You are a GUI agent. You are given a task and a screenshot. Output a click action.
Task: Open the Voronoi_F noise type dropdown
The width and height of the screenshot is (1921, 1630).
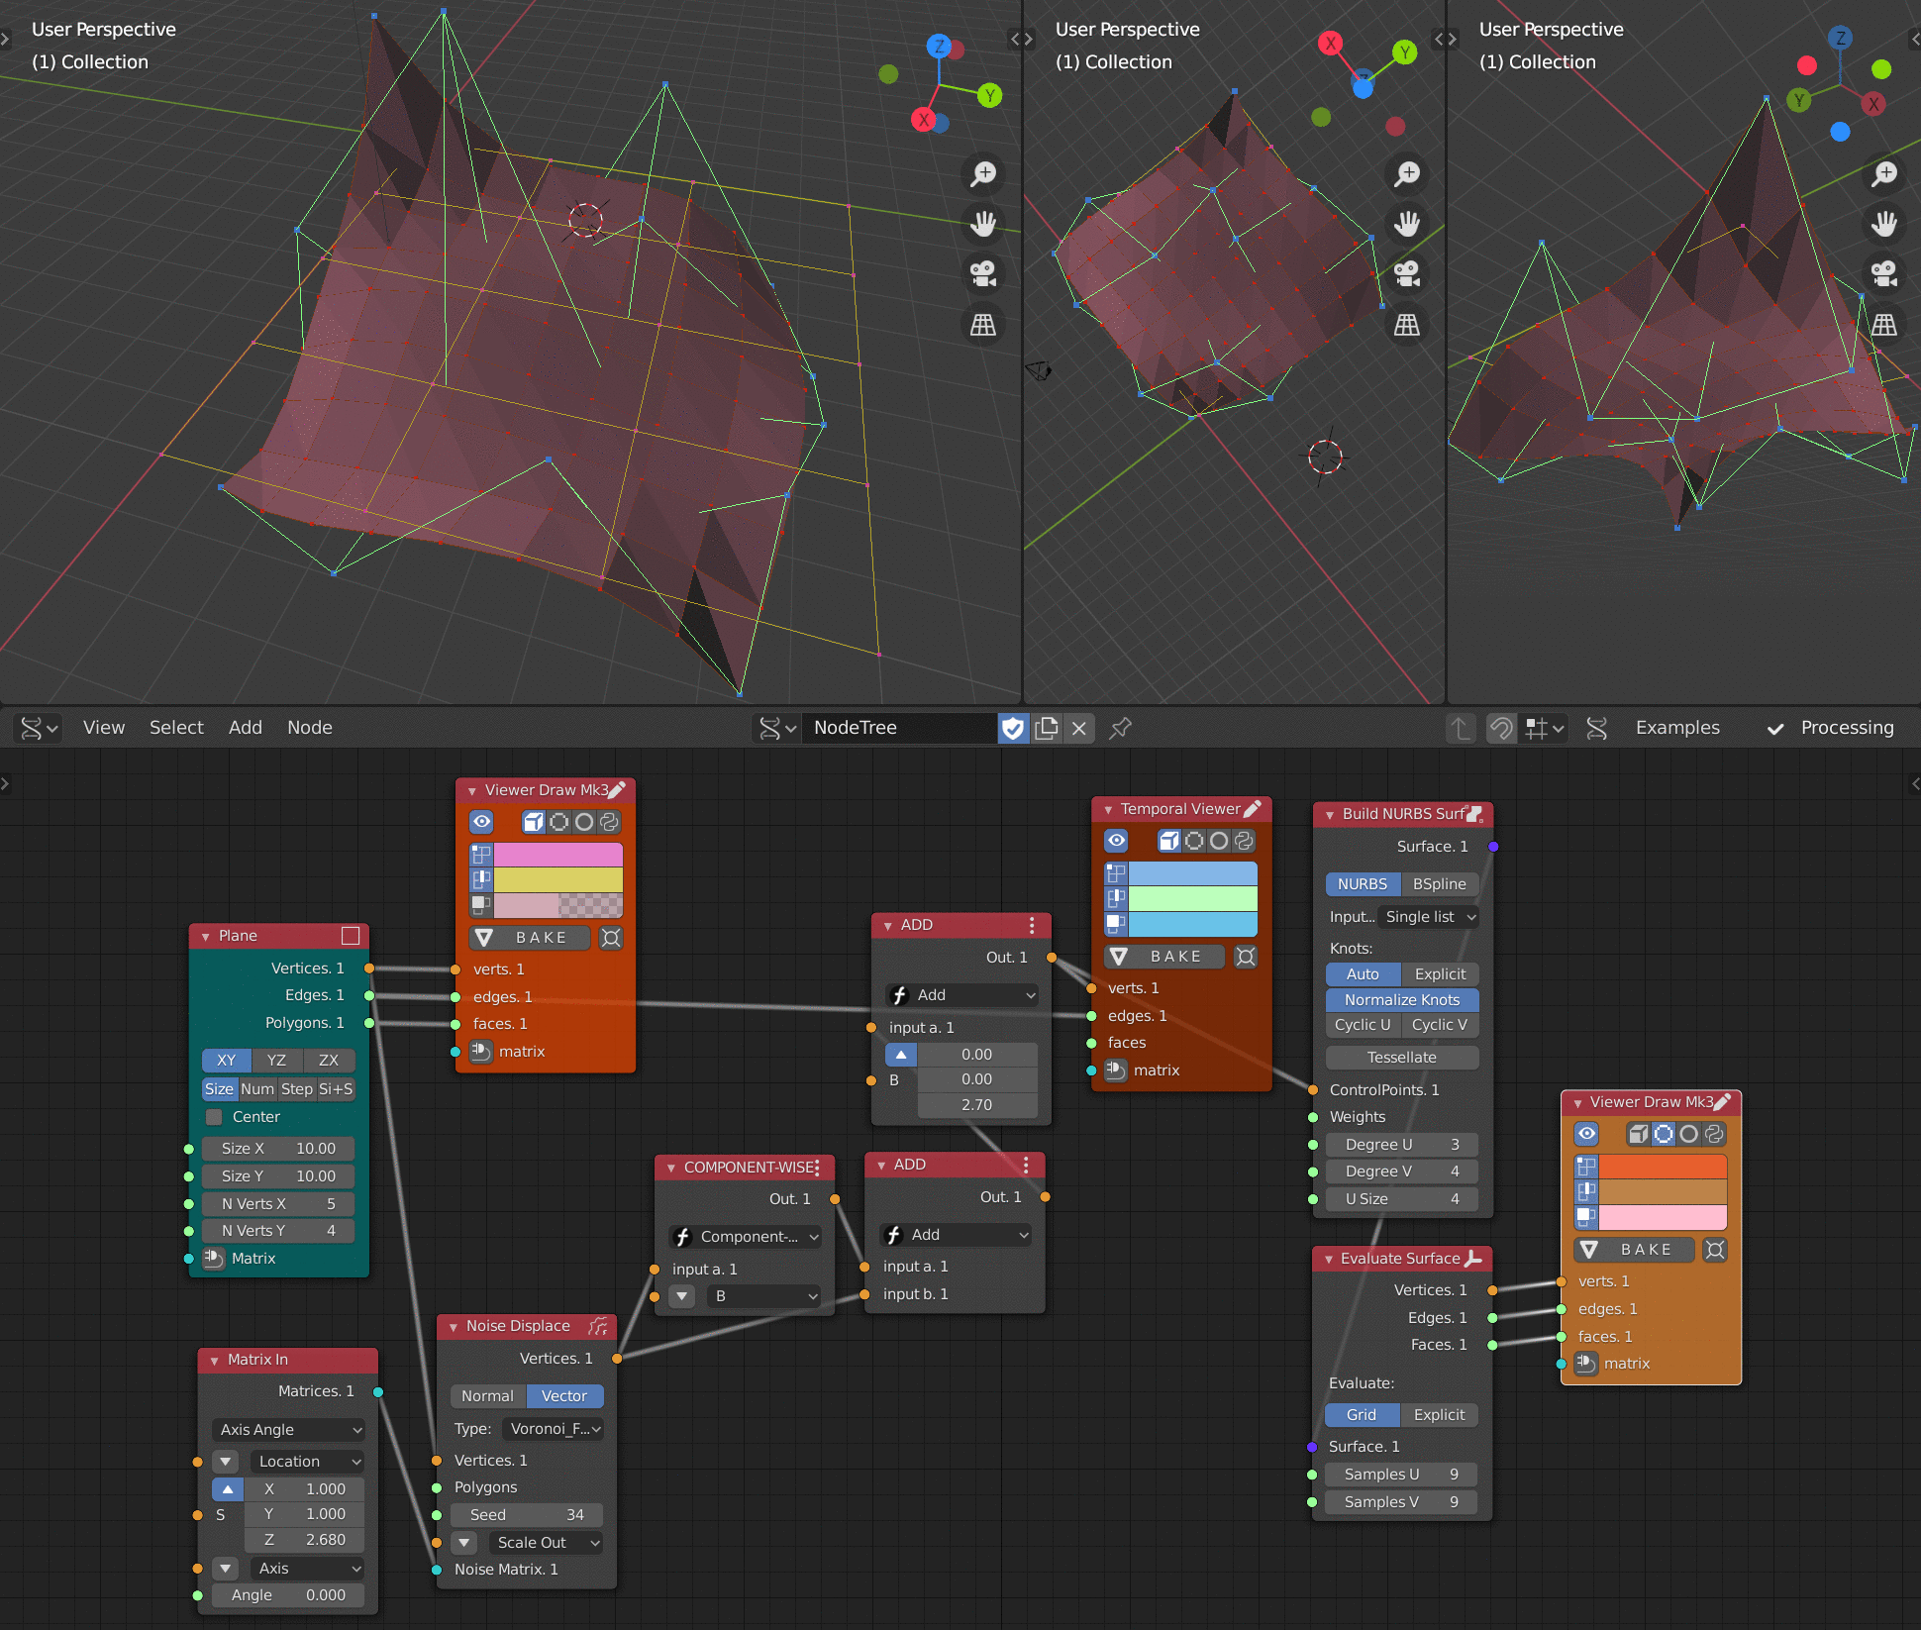[x=555, y=1428]
